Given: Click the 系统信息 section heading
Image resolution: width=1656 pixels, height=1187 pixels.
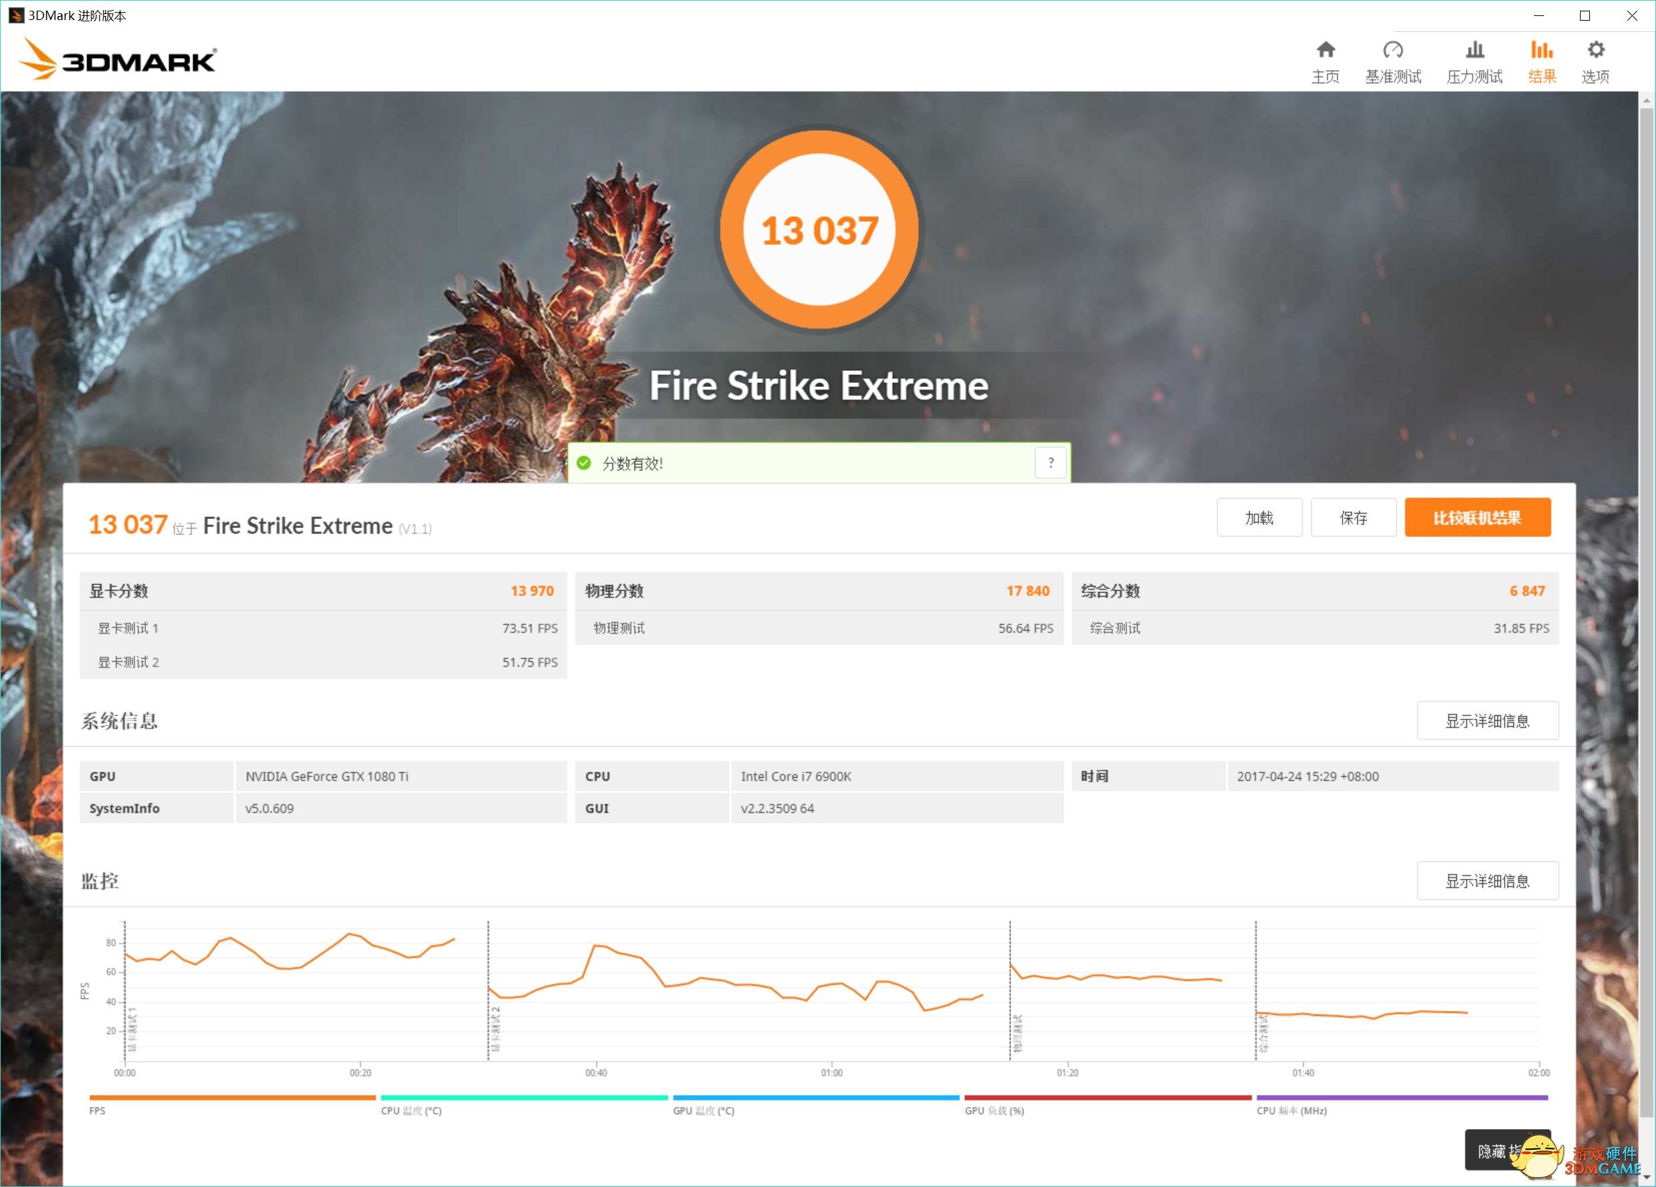Looking at the screenshot, I should 119,721.
